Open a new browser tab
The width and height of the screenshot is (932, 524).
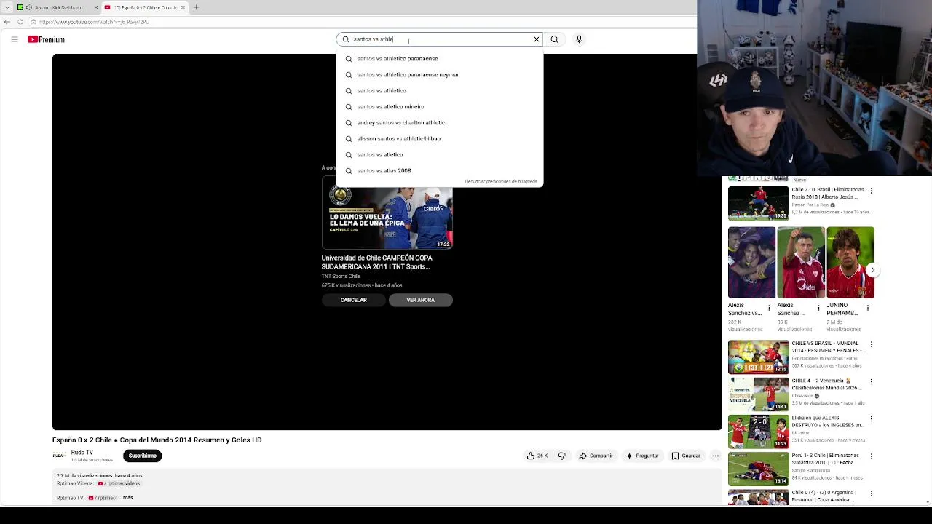coord(196,7)
